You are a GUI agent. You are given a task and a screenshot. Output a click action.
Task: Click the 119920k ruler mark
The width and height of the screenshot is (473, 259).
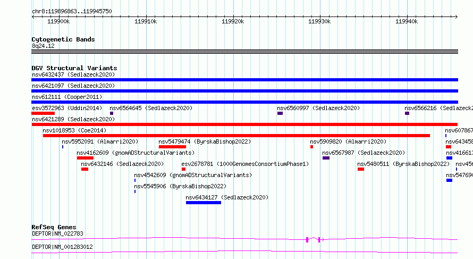pos(233,21)
